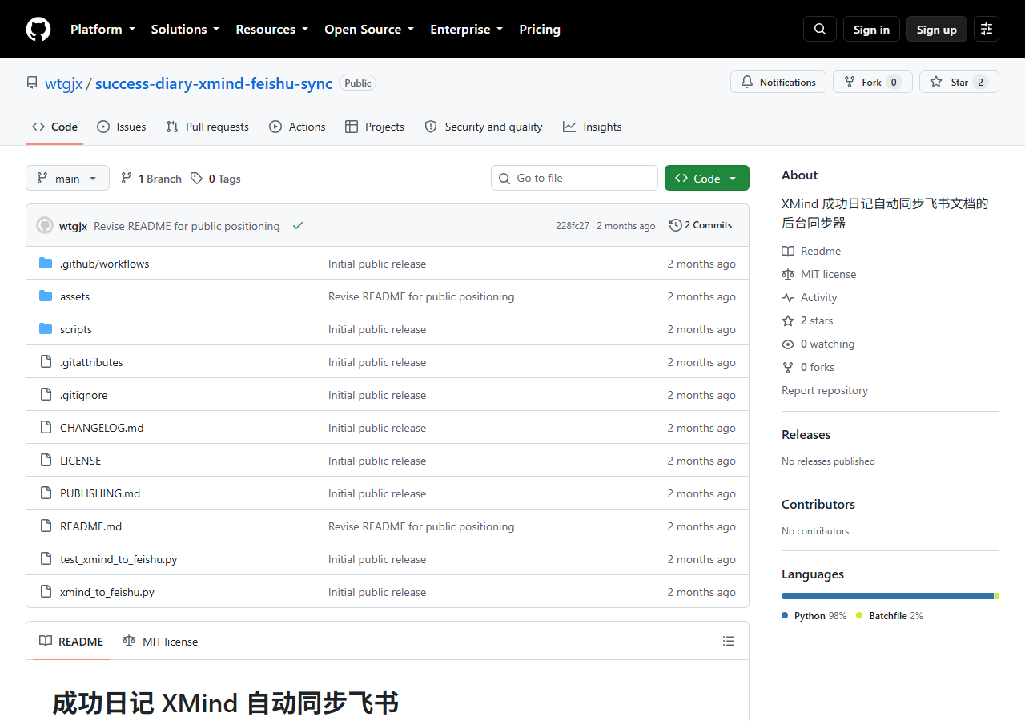This screenshot has height=721, width=1025.
Task: View 0 Tags link
Action: coord(216,179)
